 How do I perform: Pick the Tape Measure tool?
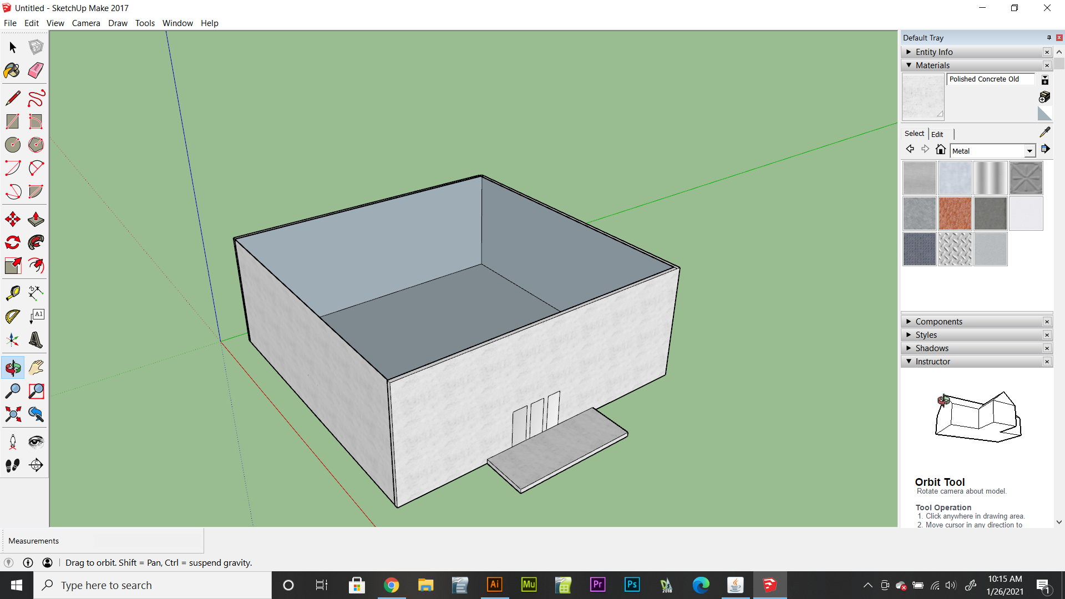[13, 293]
